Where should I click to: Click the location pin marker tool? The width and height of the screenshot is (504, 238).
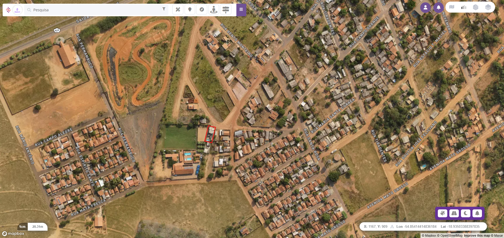coord(190,10)
